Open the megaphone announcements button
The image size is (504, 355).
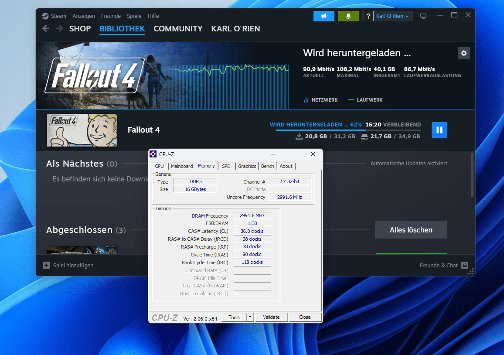[x=324, y=16]
